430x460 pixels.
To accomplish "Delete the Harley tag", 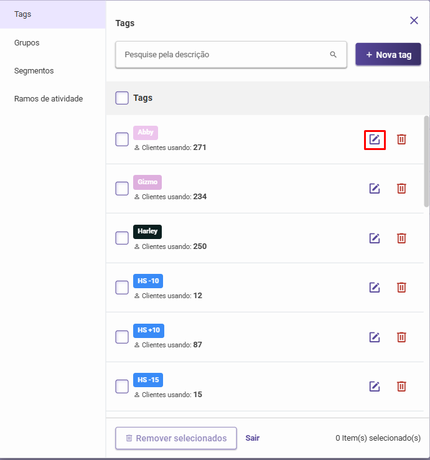I will (401, 238).
